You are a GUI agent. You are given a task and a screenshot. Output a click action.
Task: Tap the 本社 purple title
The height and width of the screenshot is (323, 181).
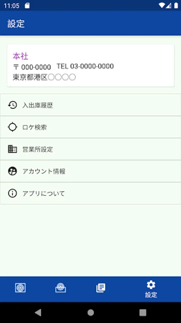[x=20, y=56]
